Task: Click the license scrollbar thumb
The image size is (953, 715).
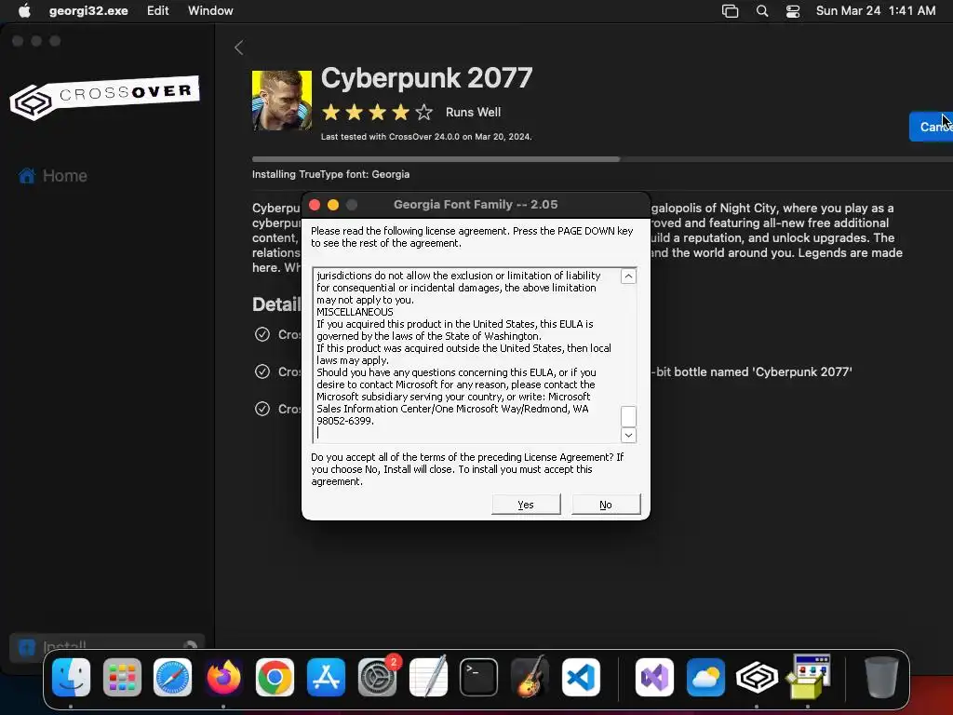Action: pyautogui.click(x=628, y=416)
